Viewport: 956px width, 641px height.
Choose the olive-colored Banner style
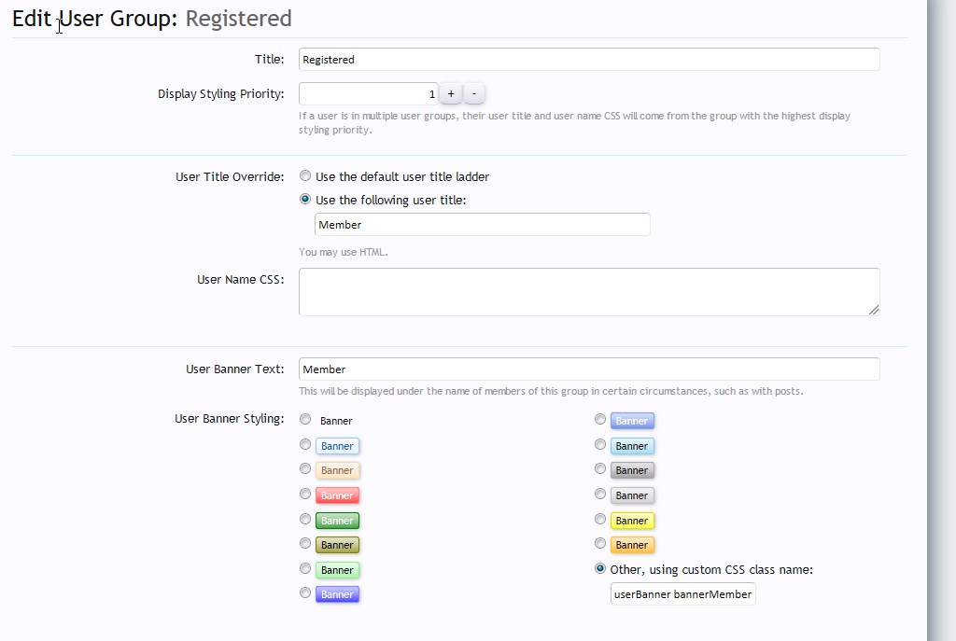305,544
